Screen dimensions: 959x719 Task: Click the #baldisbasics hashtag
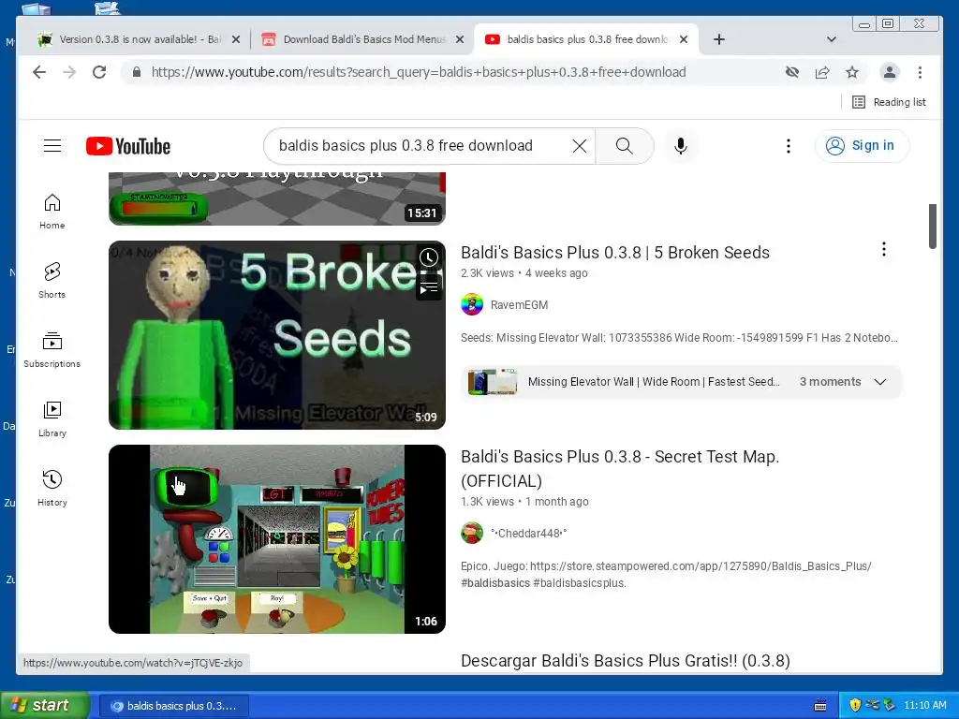[x=495, y=583]
